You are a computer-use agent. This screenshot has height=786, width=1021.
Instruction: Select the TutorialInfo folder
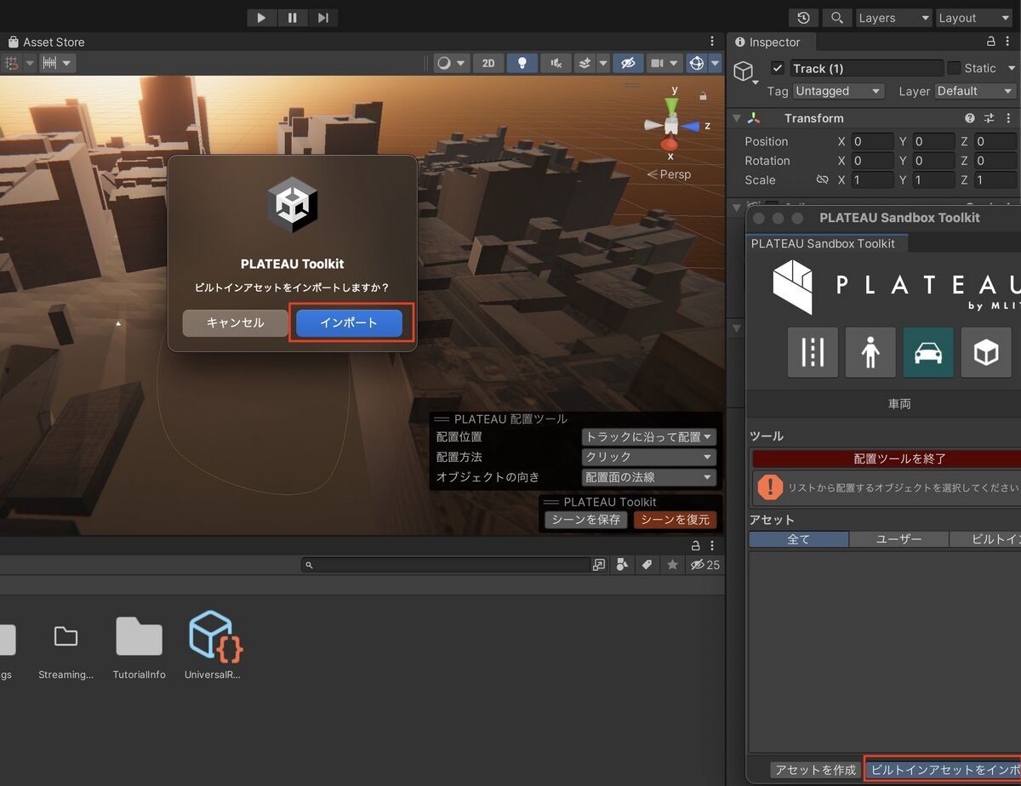pyautogui.click(x=139, y=647)
